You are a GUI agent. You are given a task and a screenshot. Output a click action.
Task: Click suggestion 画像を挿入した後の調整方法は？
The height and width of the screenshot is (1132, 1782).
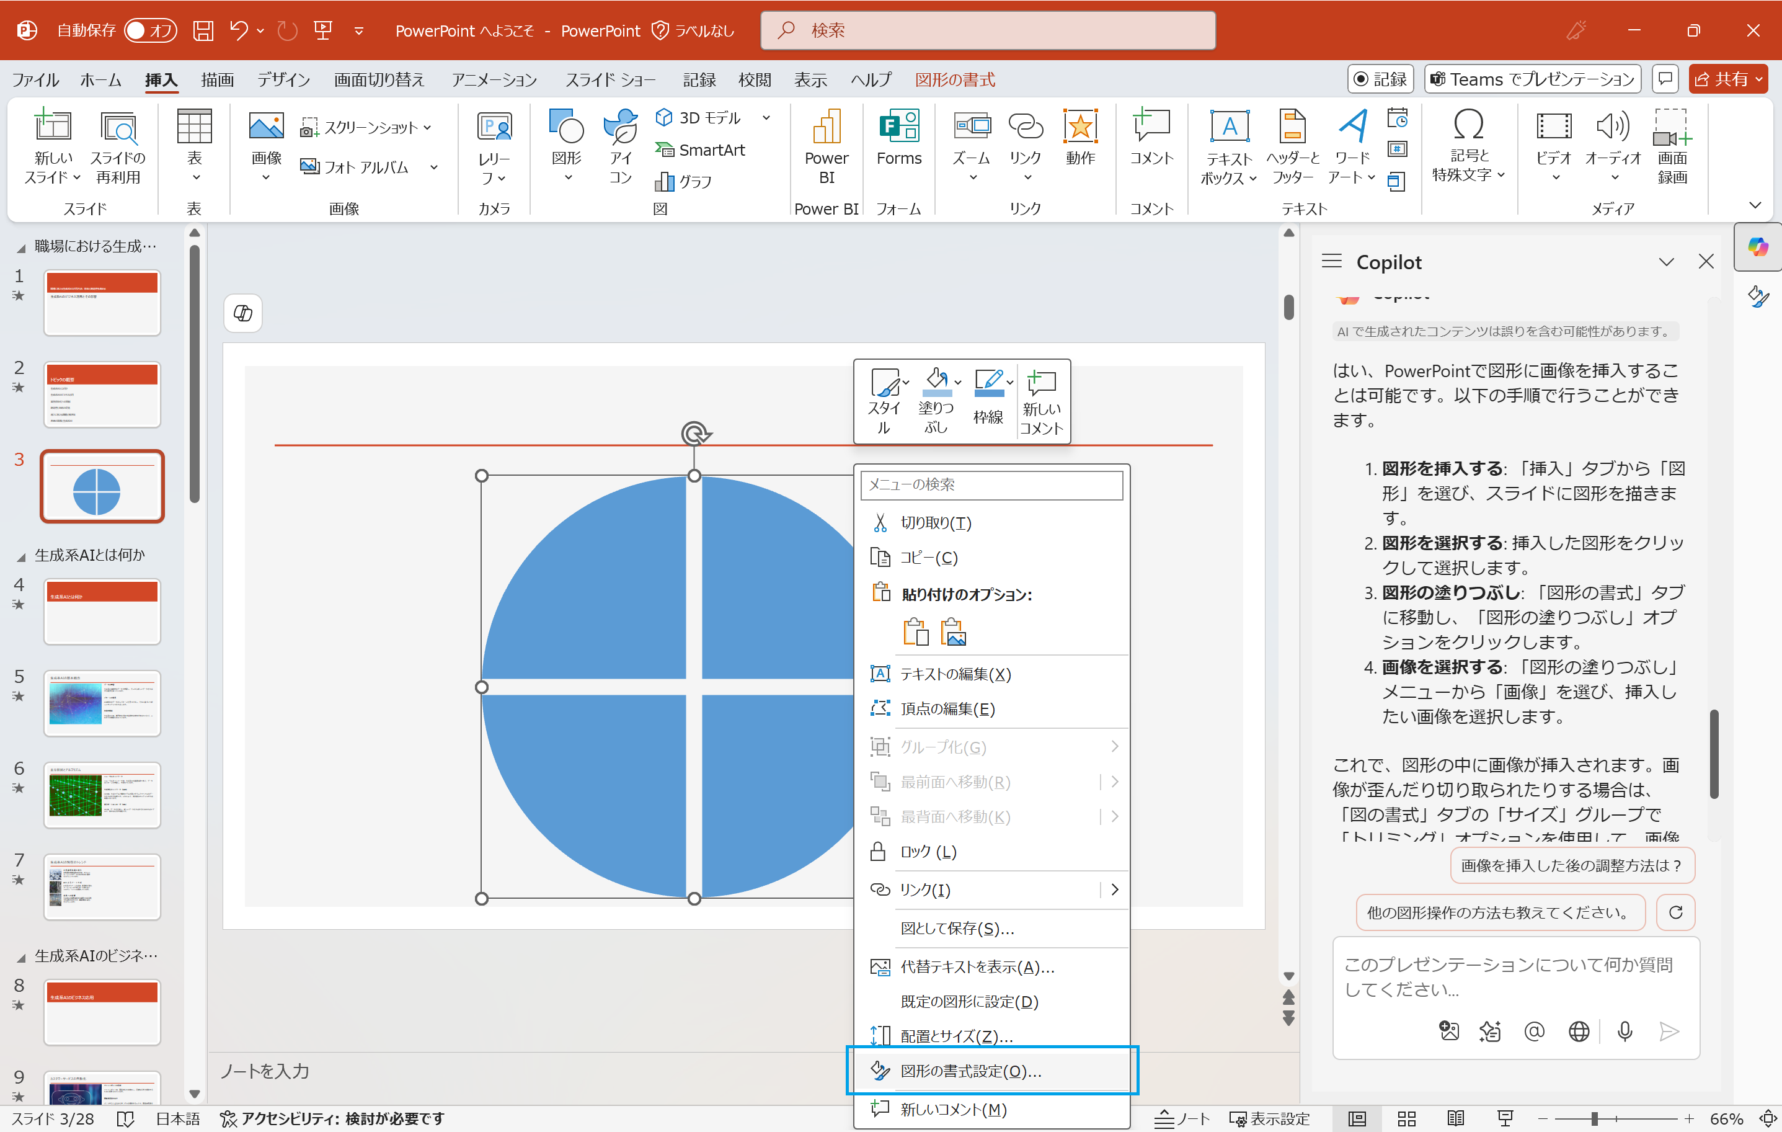(x=1572, y=865)
